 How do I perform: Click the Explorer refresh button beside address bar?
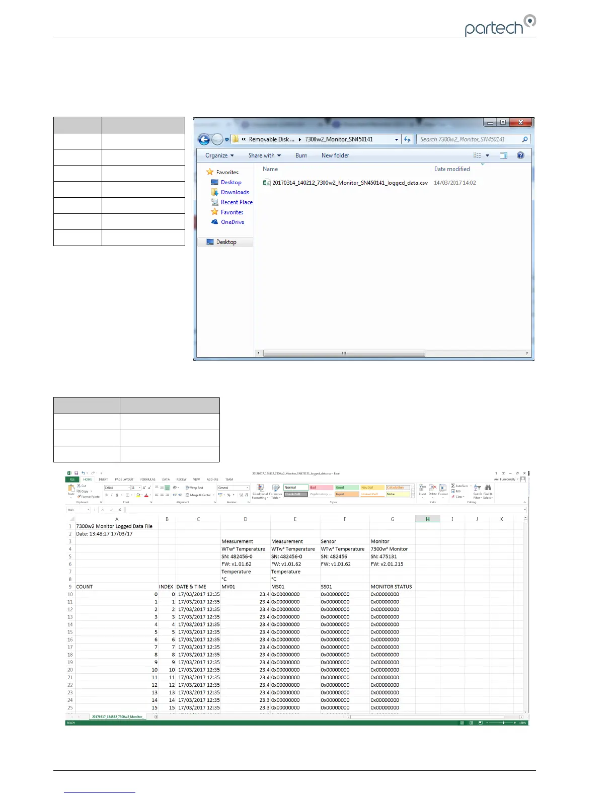pos(408,139)
